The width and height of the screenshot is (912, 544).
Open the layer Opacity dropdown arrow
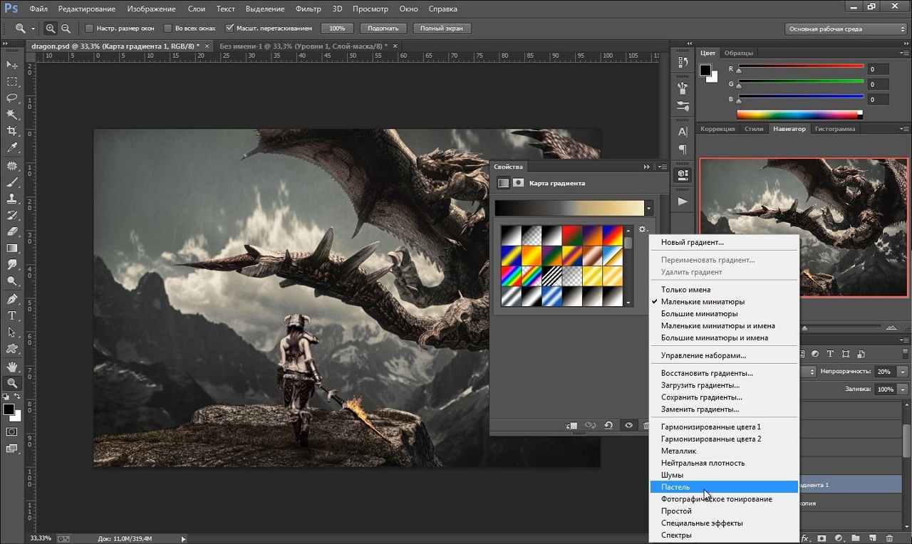903,372
